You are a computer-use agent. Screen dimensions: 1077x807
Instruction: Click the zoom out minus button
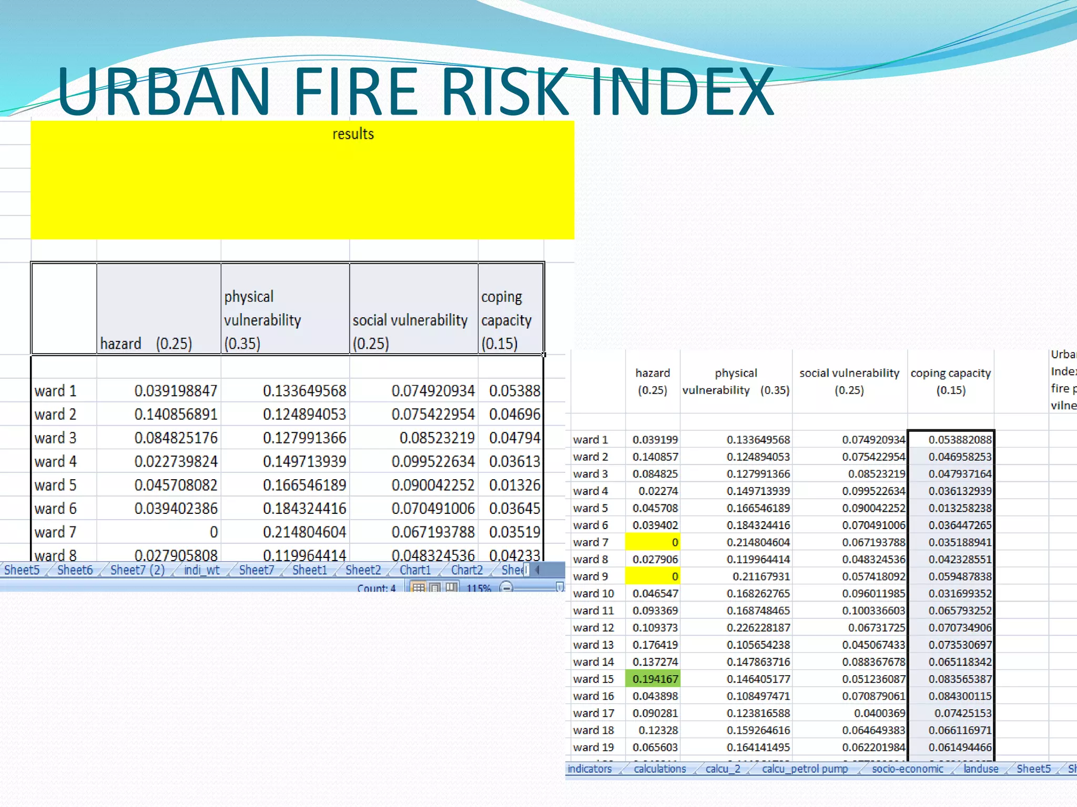pyautogui.click(x=506, y=587)
